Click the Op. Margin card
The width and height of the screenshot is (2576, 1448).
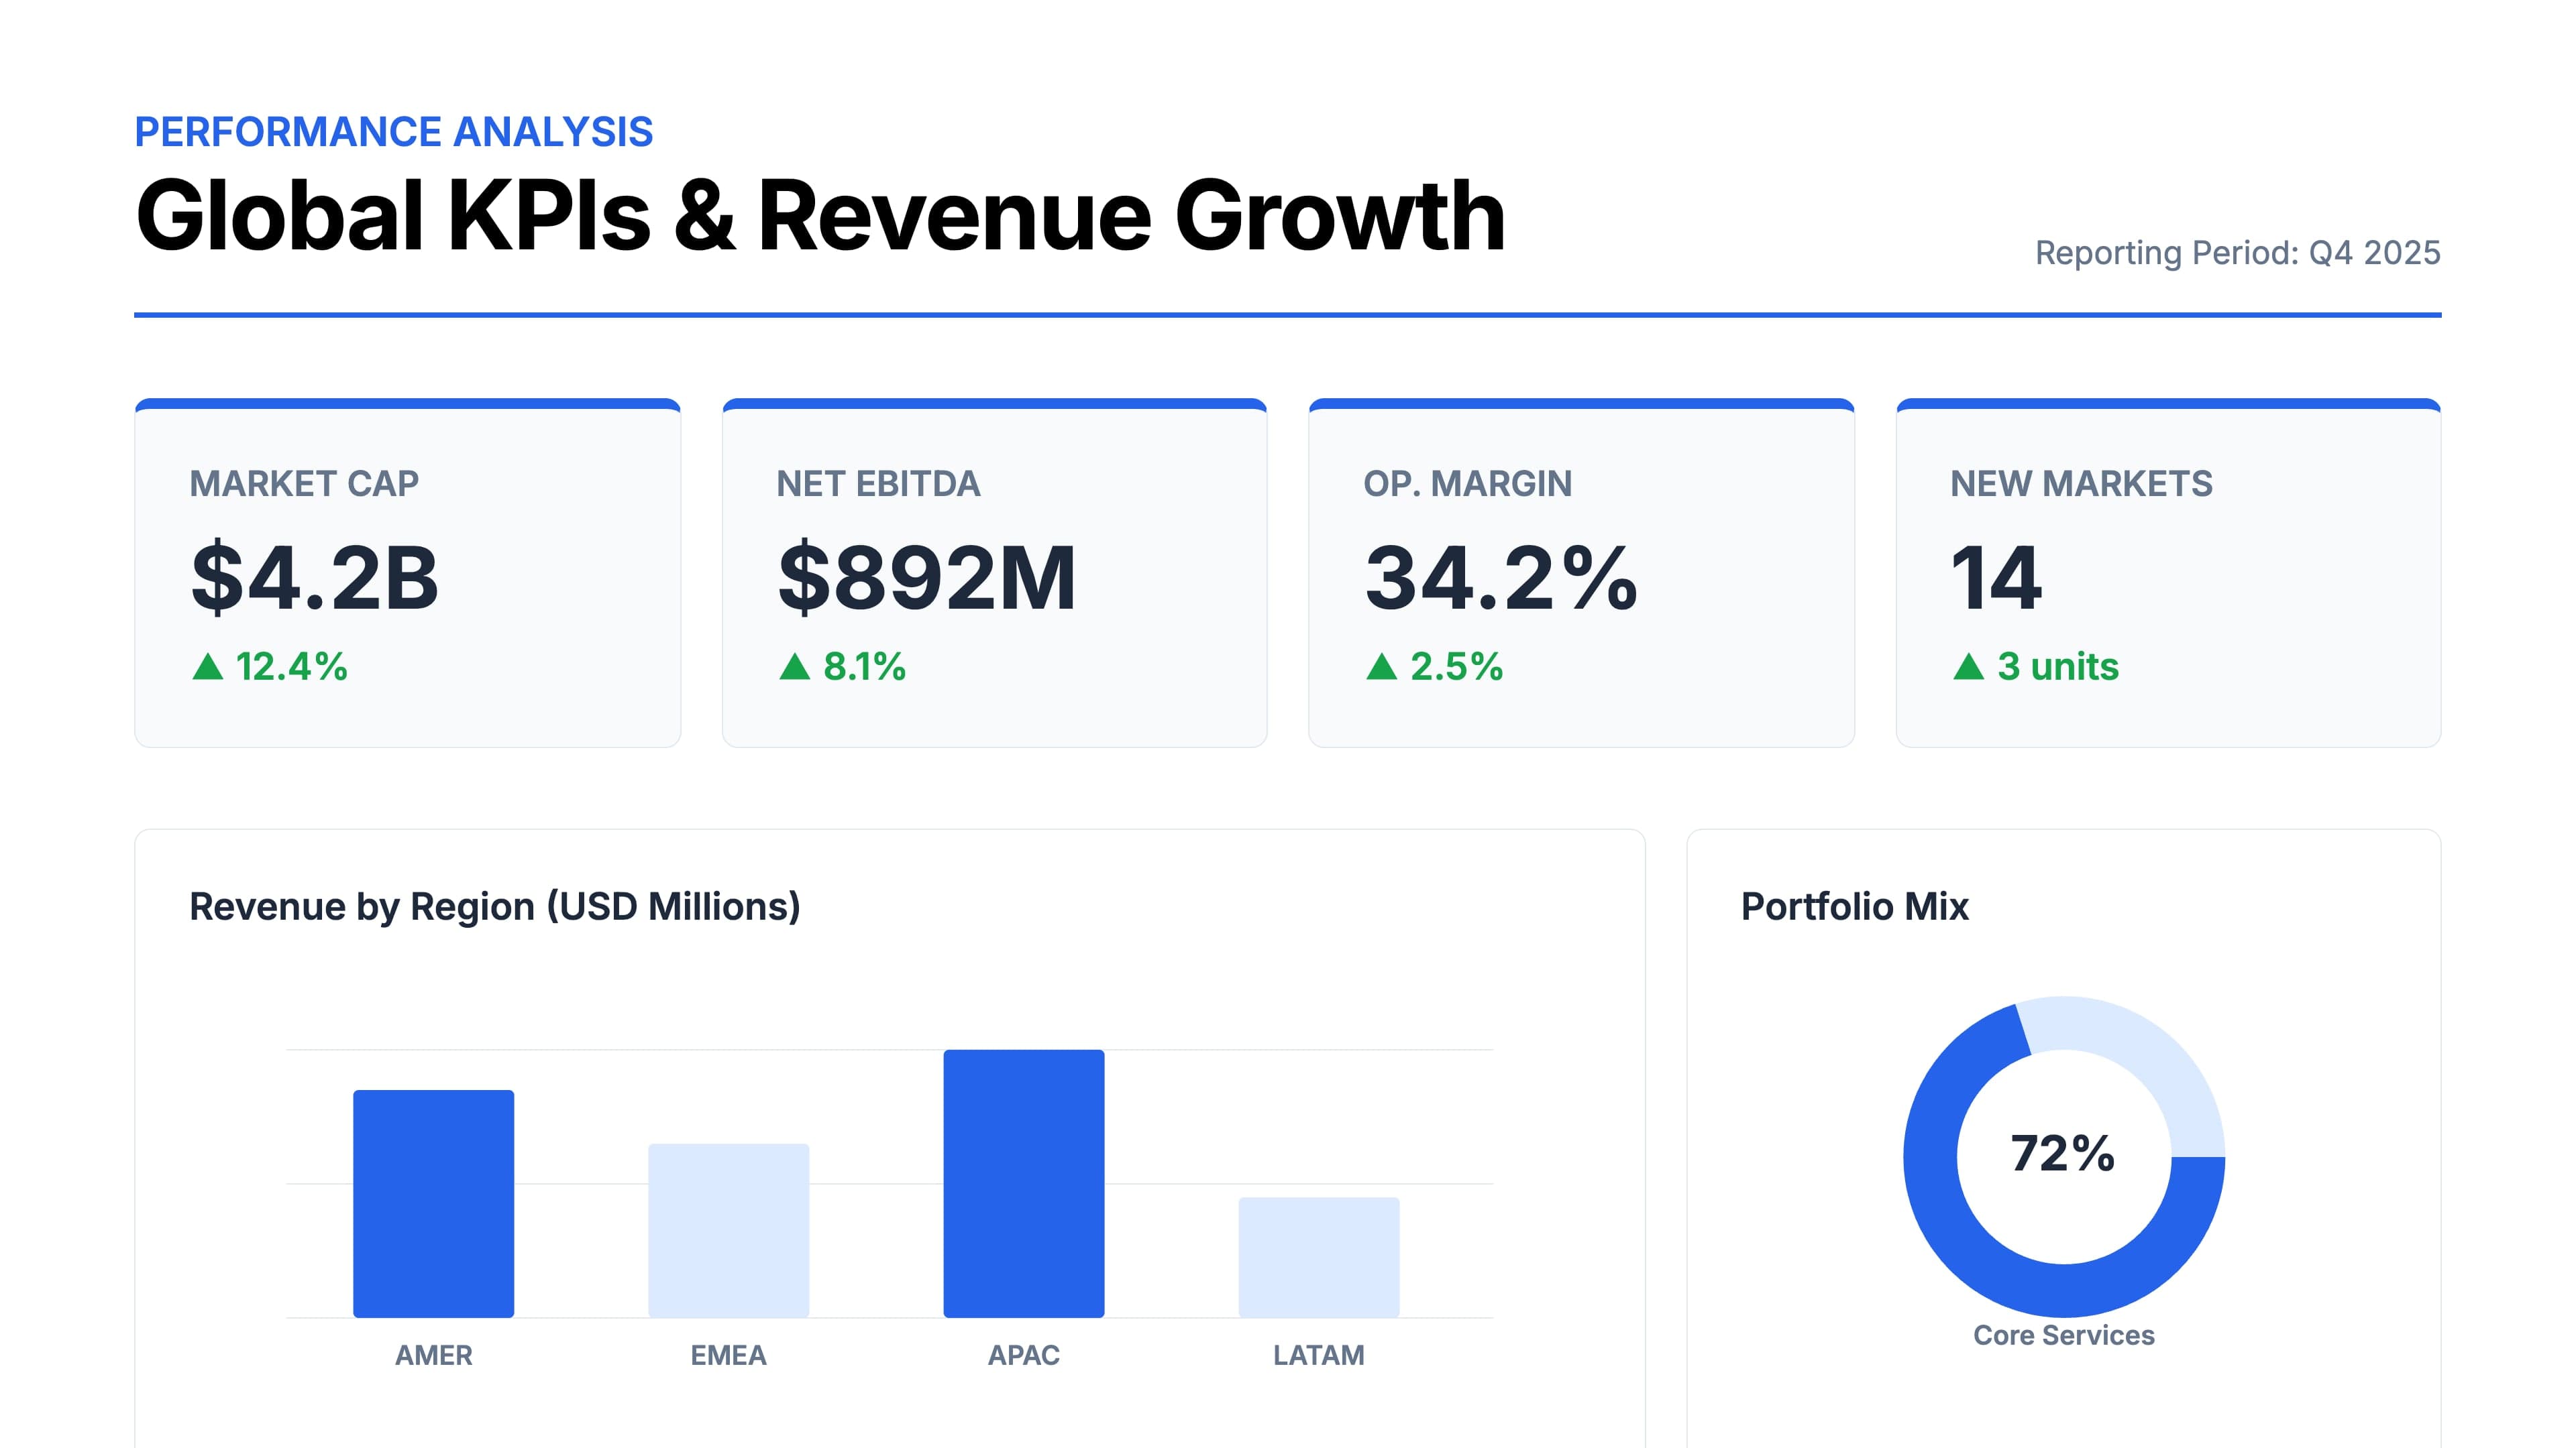click(x=1582, y=570)
